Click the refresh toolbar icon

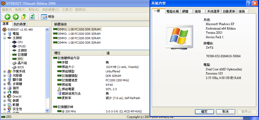(32, 17)
